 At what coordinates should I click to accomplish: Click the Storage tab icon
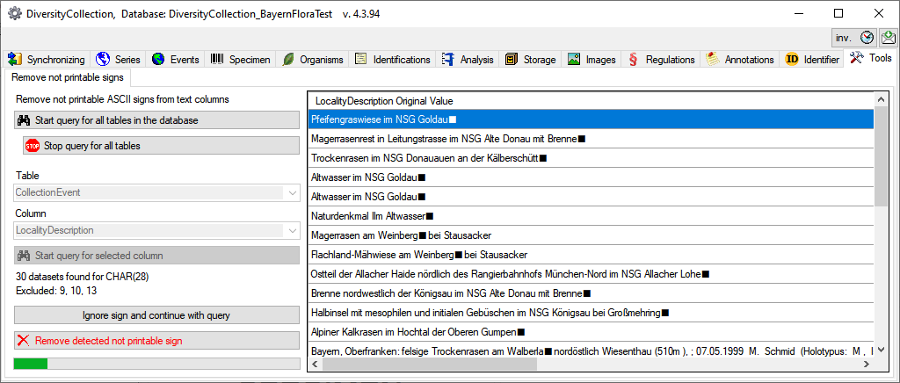tap(512, 59)
